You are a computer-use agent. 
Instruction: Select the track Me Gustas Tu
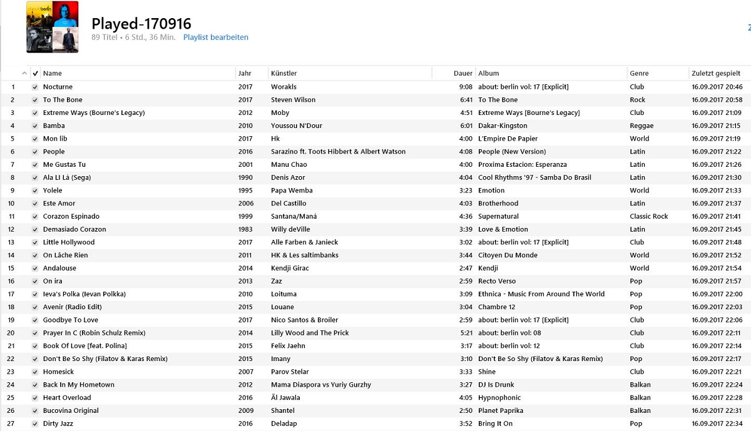pos(64,164)
